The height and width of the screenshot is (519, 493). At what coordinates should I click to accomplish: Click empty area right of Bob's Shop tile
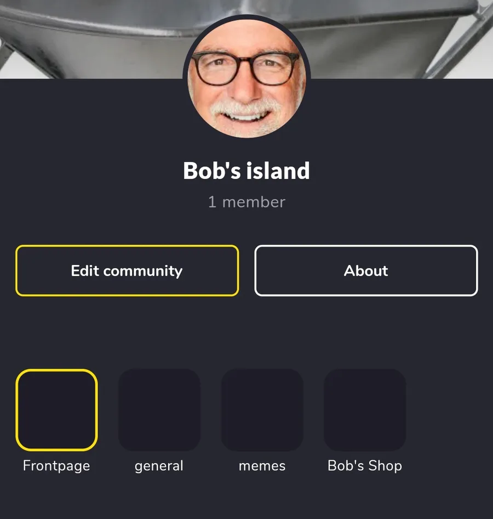449,410
